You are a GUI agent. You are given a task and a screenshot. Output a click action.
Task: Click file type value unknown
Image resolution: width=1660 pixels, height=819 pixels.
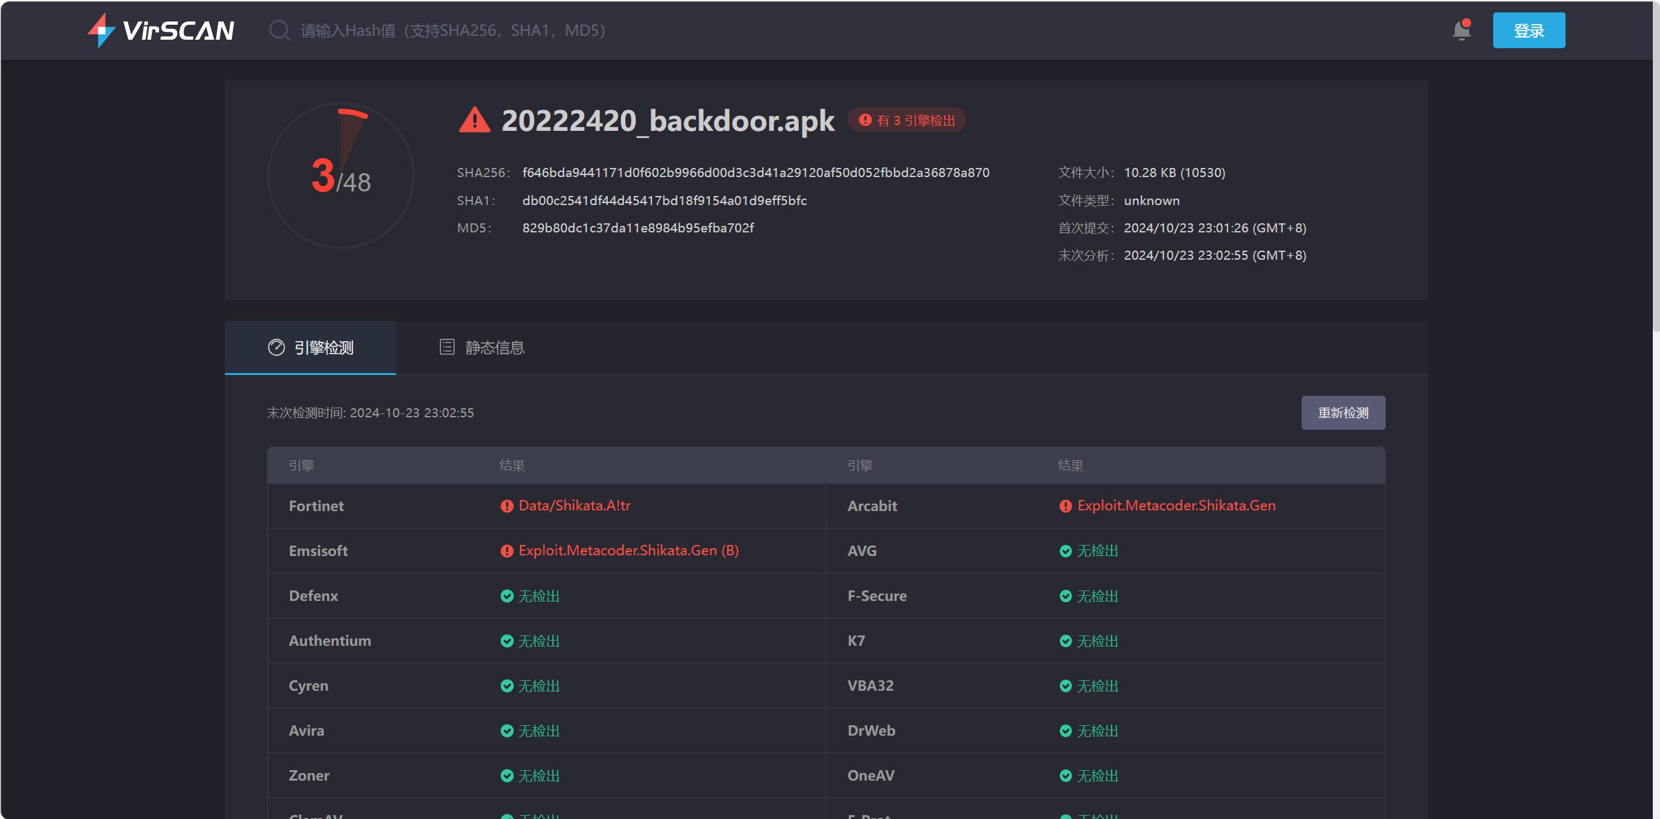click(1152, 201)
